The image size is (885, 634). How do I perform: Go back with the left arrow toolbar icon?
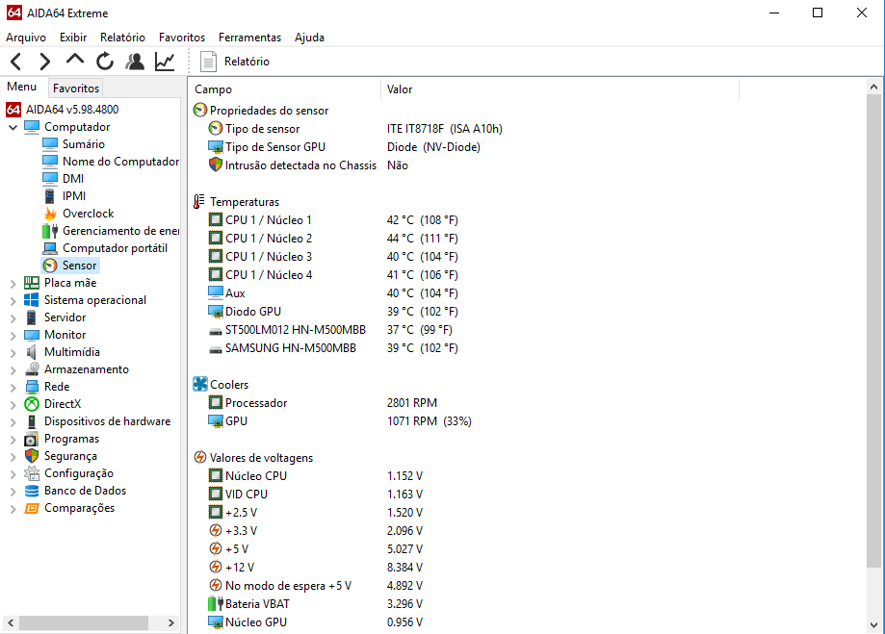point(15,61)
